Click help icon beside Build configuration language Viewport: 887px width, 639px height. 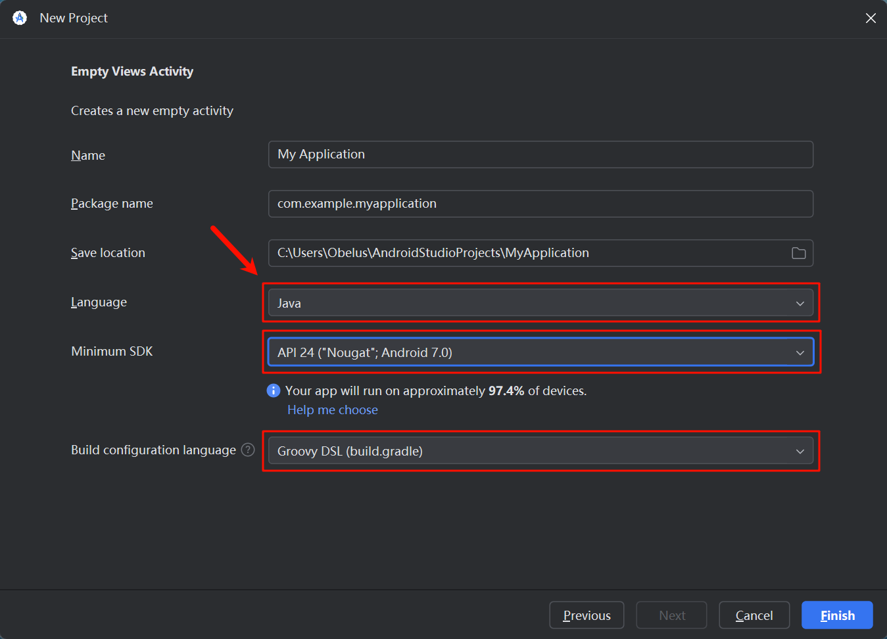coord(248,450)
